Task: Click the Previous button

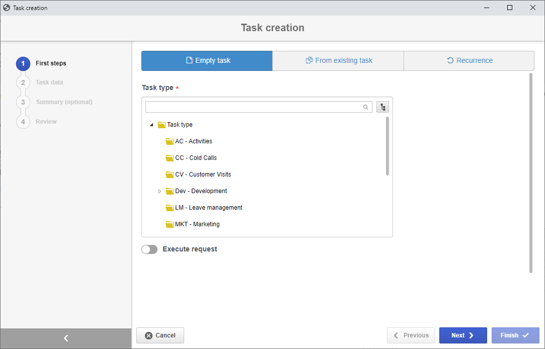Action: point(411,335)
